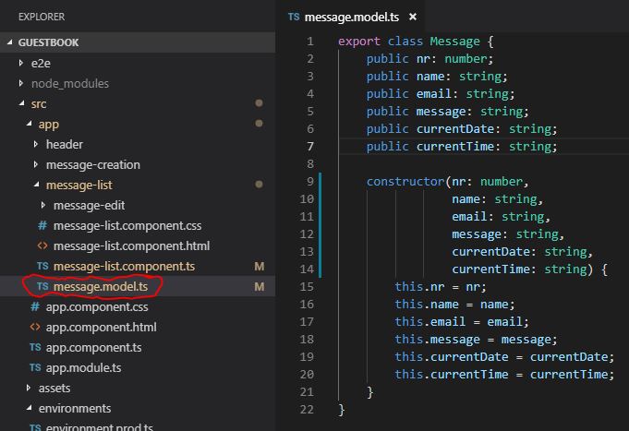The width and height of the screenshot is (629, 431).
Task: Click the TS icon of app.module.ts
Action: [35, 368]
